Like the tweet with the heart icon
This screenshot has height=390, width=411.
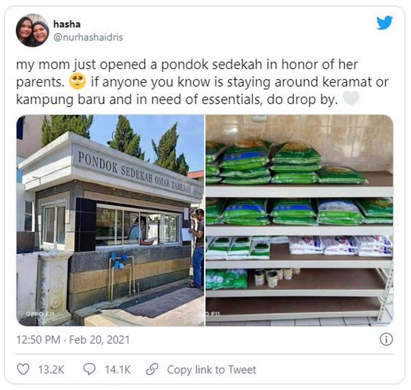[23, 369]
